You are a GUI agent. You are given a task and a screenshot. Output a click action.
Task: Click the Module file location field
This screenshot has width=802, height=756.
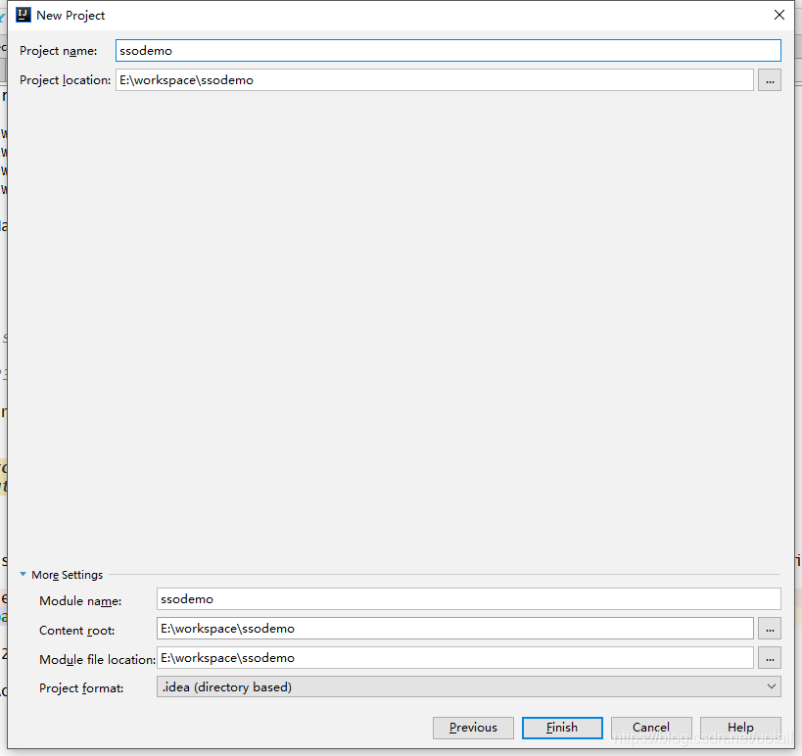pos(454,658)
